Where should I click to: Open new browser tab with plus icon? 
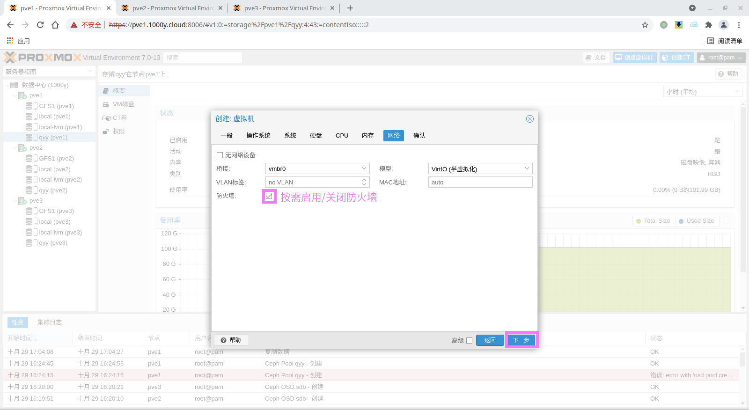point(350,8)
